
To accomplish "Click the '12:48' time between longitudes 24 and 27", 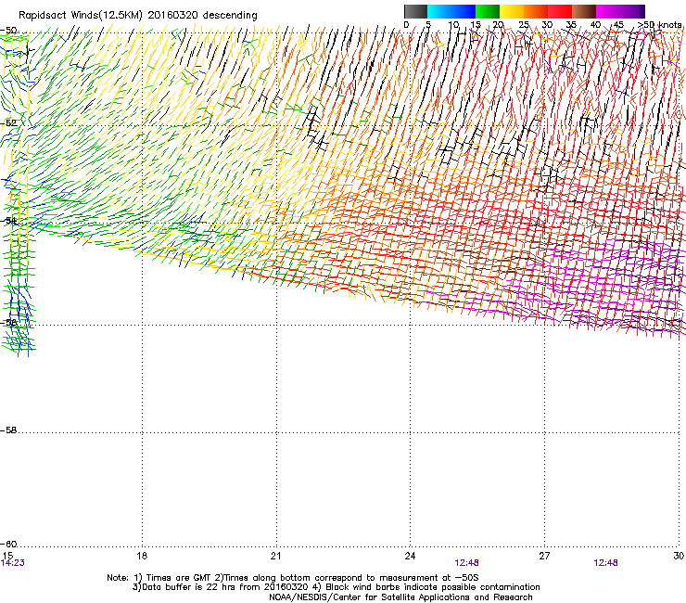I will tap(467, 563).
